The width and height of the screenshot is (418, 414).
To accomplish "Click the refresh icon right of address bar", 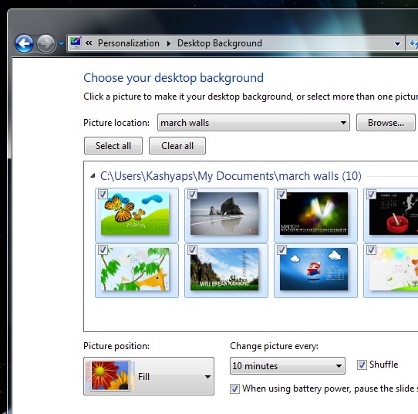I will click(x=413, y=43).
